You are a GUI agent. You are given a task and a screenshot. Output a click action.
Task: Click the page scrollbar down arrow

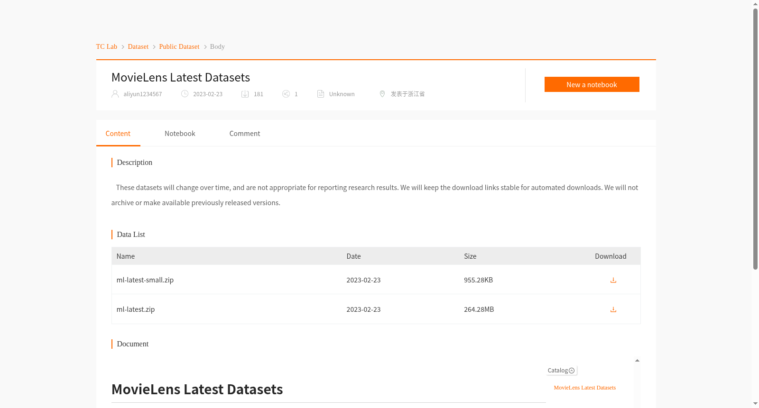coord(755,404)
